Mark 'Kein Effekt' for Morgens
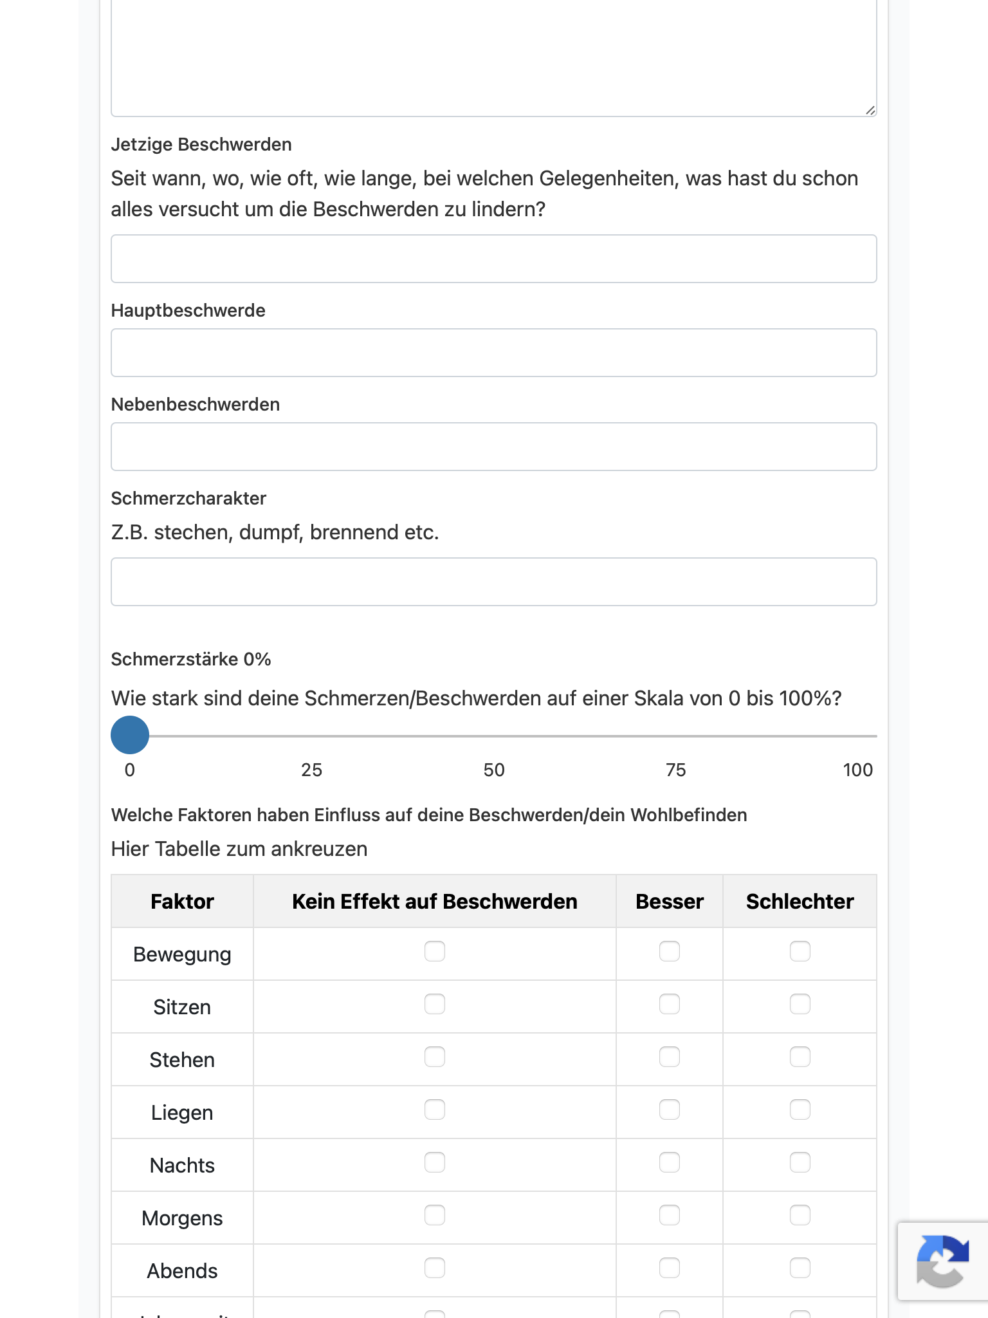 (x=435, y=1215)
